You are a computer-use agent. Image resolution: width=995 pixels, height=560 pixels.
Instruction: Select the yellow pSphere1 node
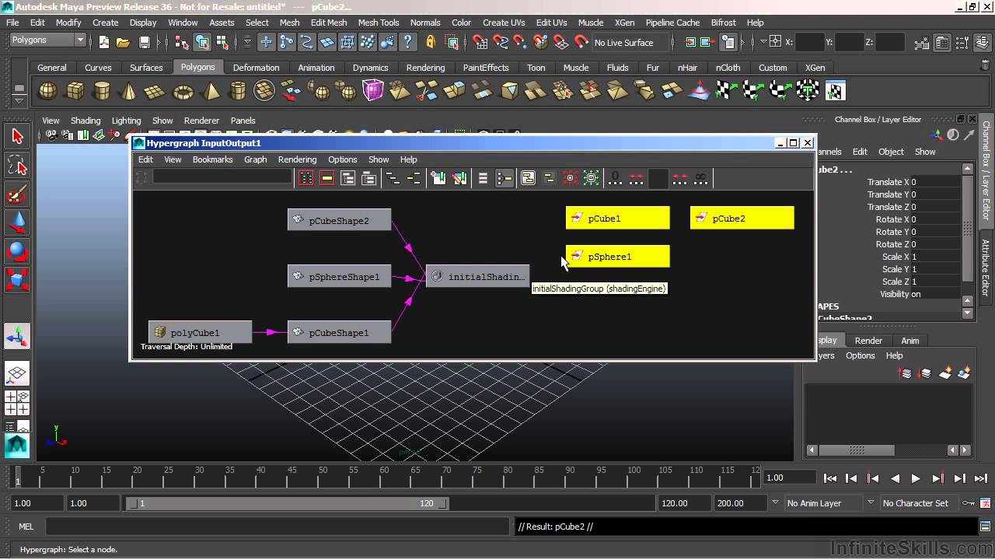(x=617, y=257)
